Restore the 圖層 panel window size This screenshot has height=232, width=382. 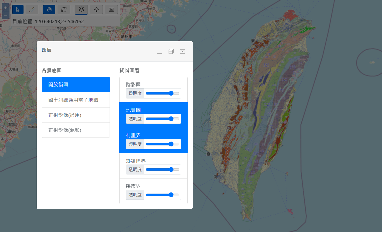coord(171,51)
